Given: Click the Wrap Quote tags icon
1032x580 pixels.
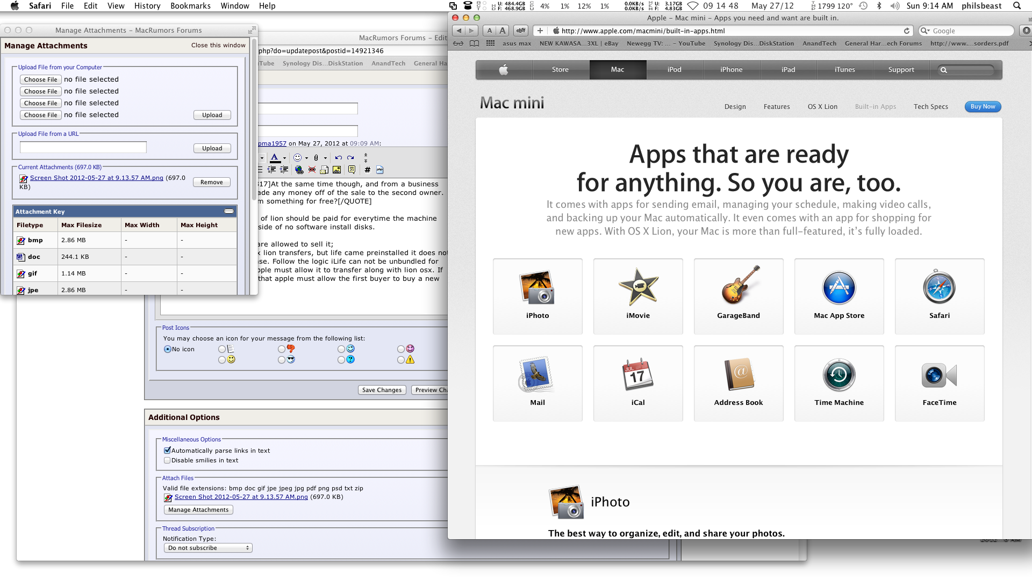Looking at the screenshot, I should tap(352, 170).
